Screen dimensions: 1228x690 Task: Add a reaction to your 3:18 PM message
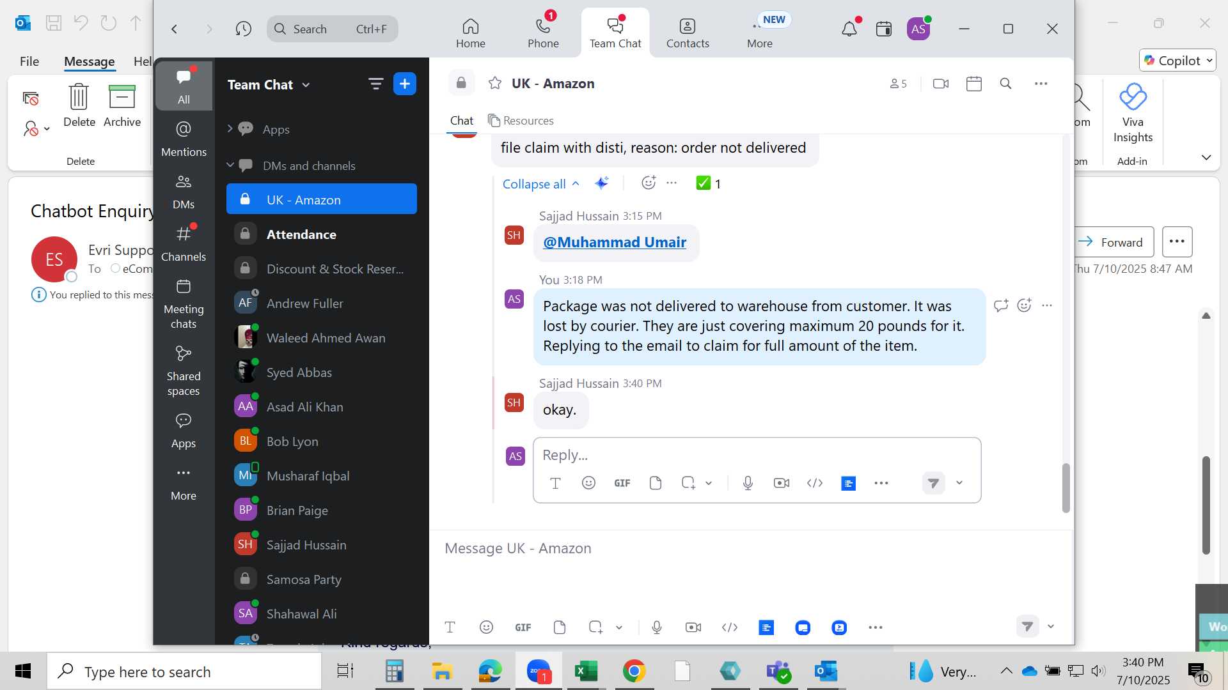pos(1024,305)
